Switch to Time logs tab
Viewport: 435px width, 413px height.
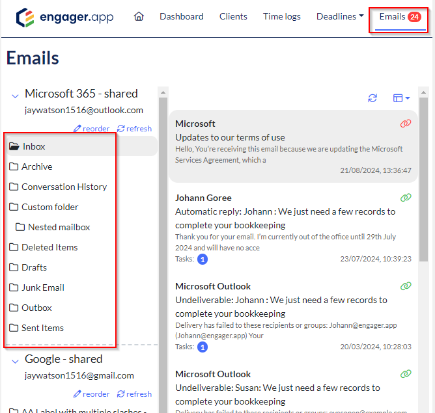pyautogui.click(x=281, y=17)
